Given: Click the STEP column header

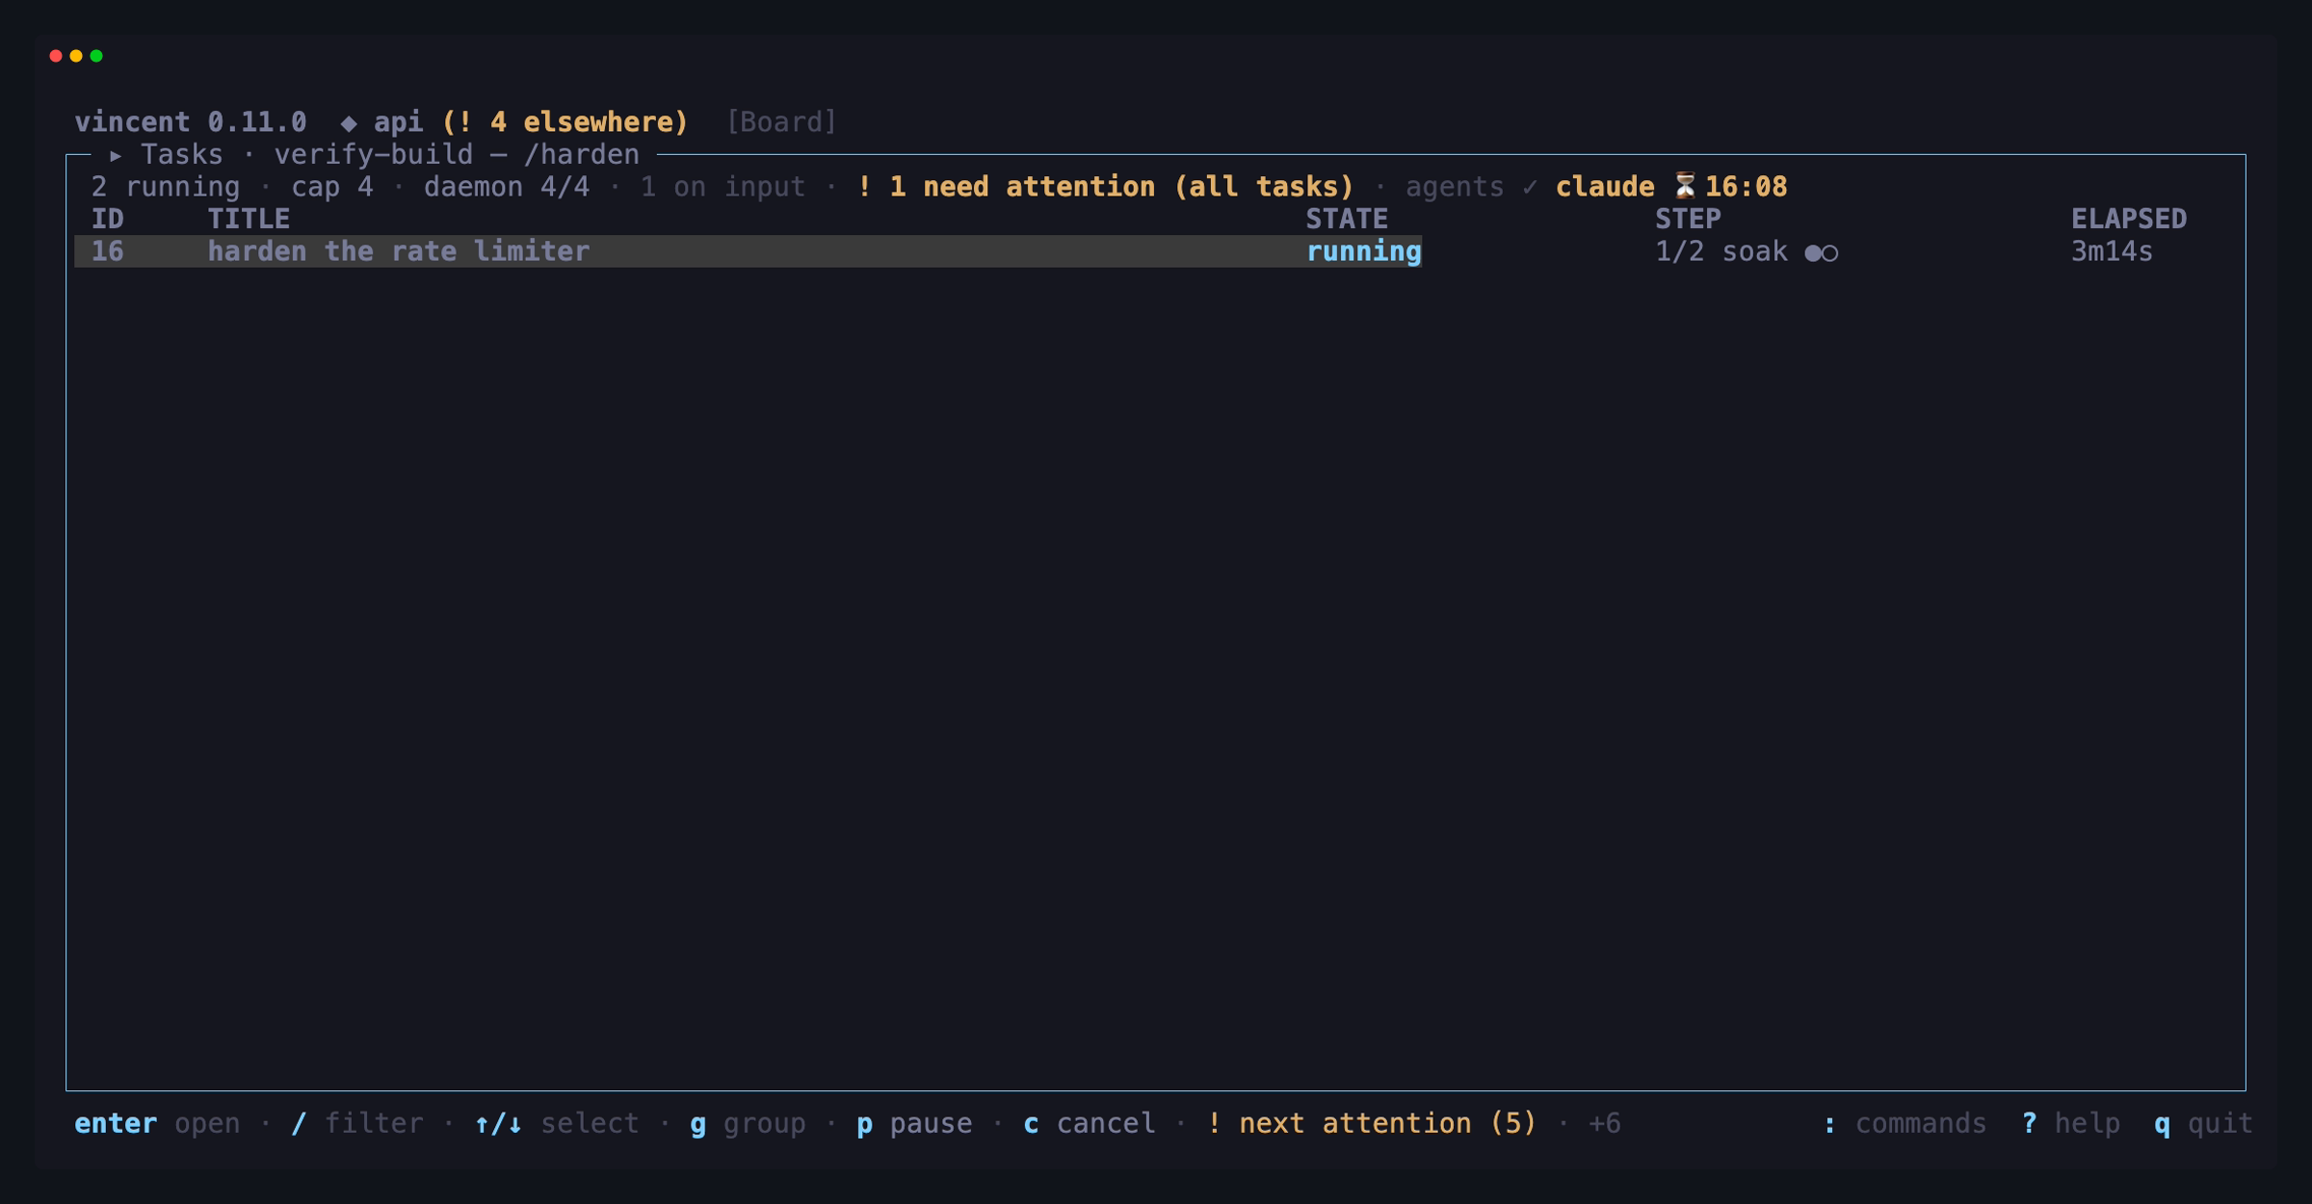Looking at the screenshot, I should tap(1688, 219).
